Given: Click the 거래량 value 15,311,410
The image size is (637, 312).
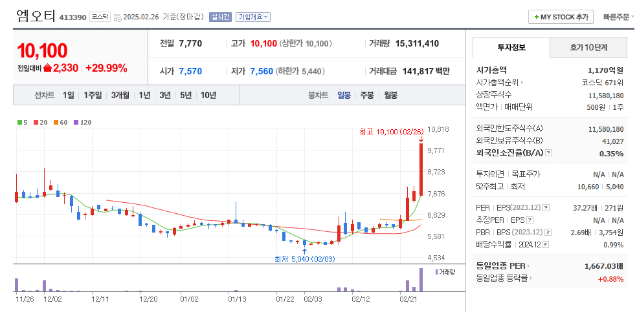Looking at the screenshot, I should [x=417, y=44].
